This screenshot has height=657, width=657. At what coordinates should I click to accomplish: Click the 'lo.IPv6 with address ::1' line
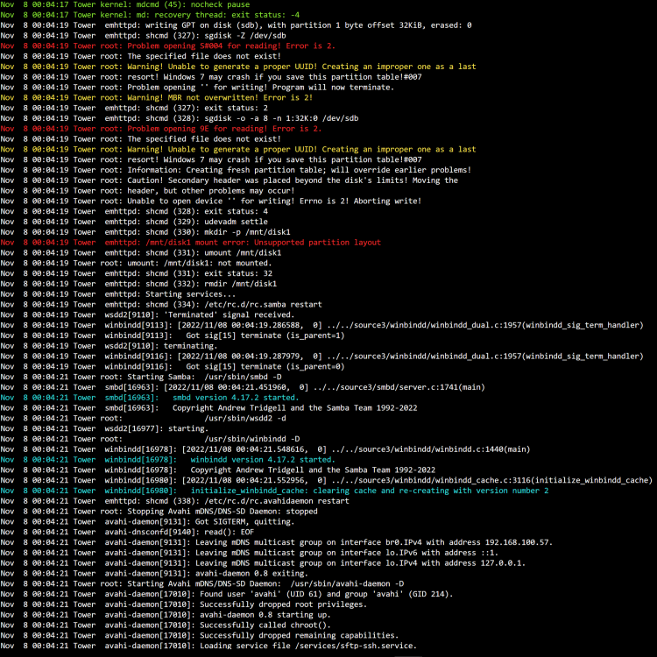250,553
